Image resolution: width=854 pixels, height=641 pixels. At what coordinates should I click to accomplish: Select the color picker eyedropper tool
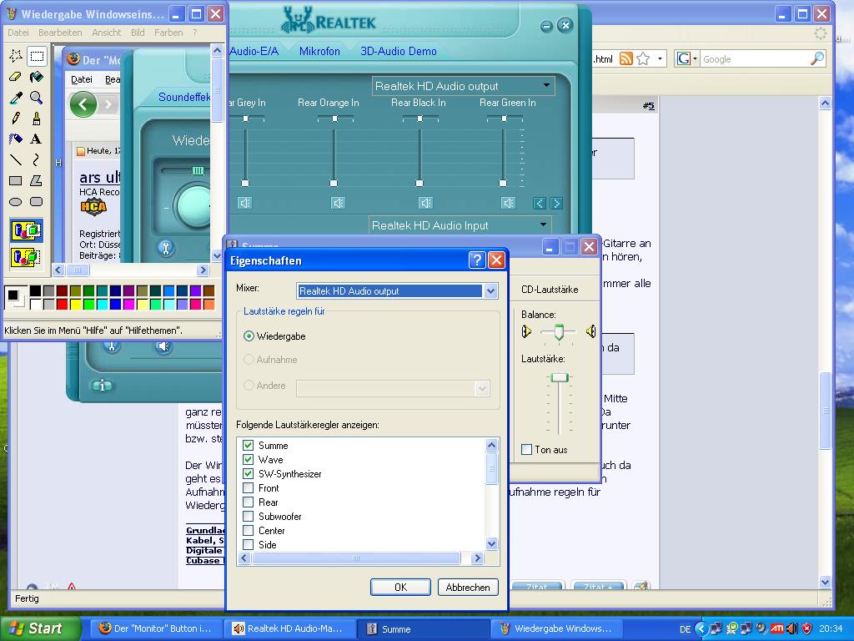pyautogui.click(x=16, y=98)
